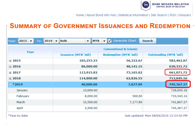
Task: Click the 2015 outstanding value 582,462.87
Action: (178, 61)
